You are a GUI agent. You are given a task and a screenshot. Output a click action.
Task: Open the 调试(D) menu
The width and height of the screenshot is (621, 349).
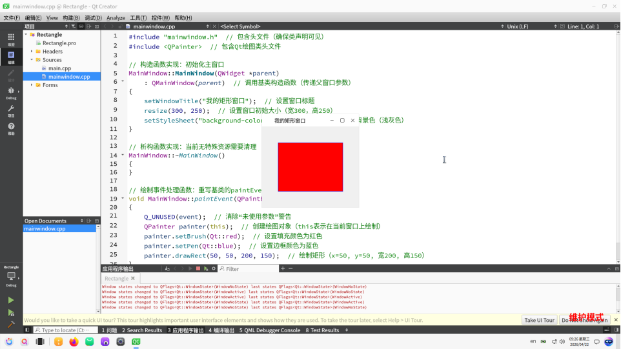(93, 18)
